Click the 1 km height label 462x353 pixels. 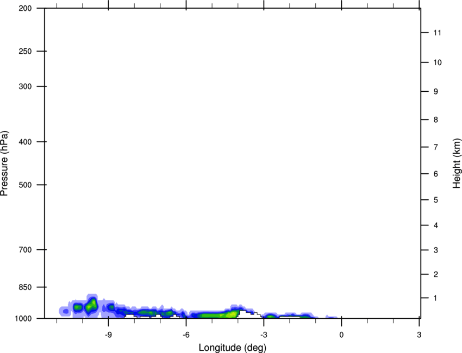tap(436, 298)
